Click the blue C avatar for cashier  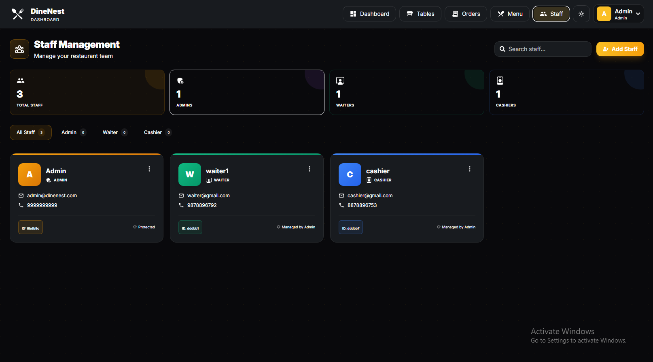[350, 175]
